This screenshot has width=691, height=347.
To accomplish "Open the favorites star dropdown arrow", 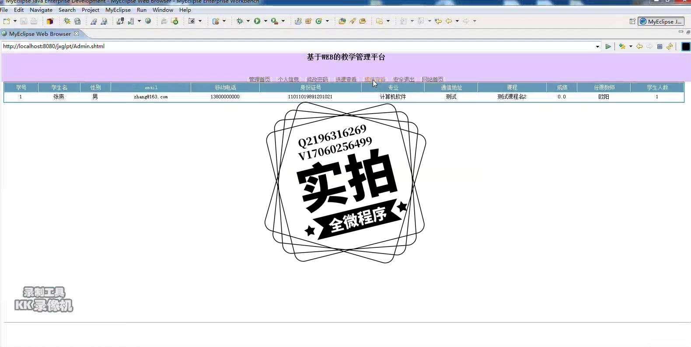I will pos(631,46).
